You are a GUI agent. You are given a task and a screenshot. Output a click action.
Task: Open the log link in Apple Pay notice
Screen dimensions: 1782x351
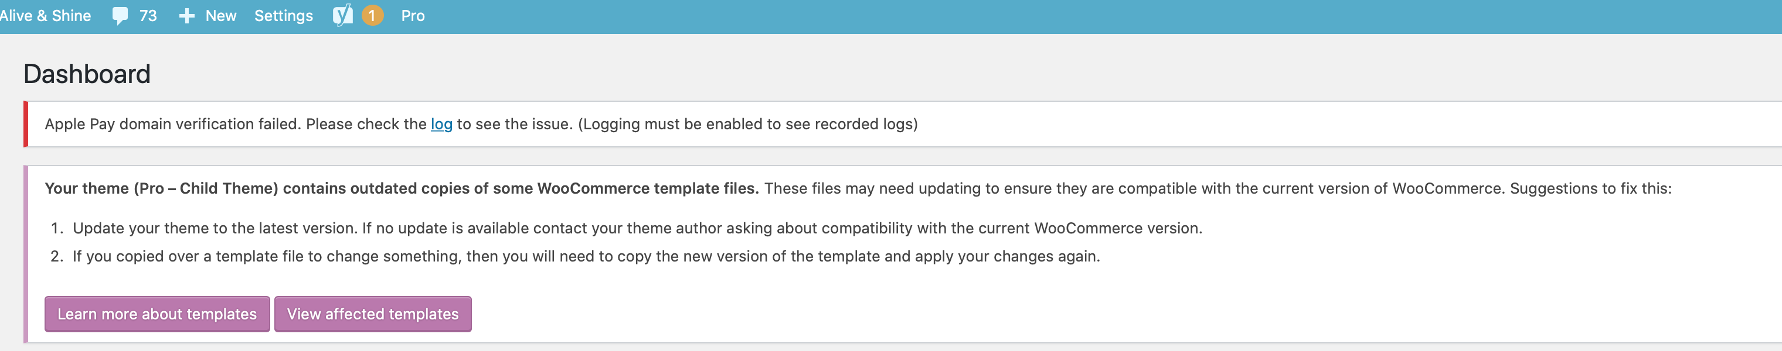(x=441, y=125)
